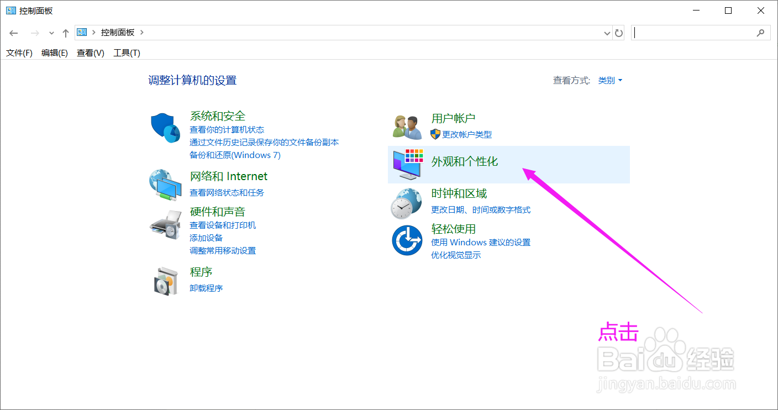Screen dimensions: 778x410
Task: Click the 备份和还原(Windows 7) link
Action: (x=236, y=155)
